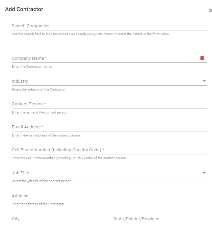Select the Cell Phone Number field

109,150
